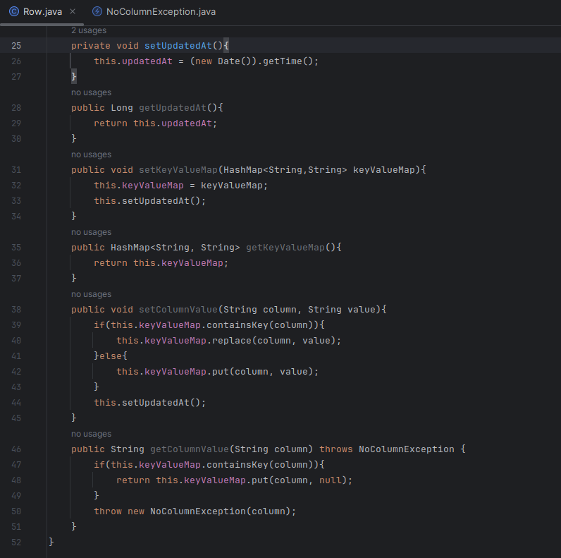This screenshot has width=561, height=558.
Task: Click 'Date()' constructor on line 26
Action: coord(235,61)
